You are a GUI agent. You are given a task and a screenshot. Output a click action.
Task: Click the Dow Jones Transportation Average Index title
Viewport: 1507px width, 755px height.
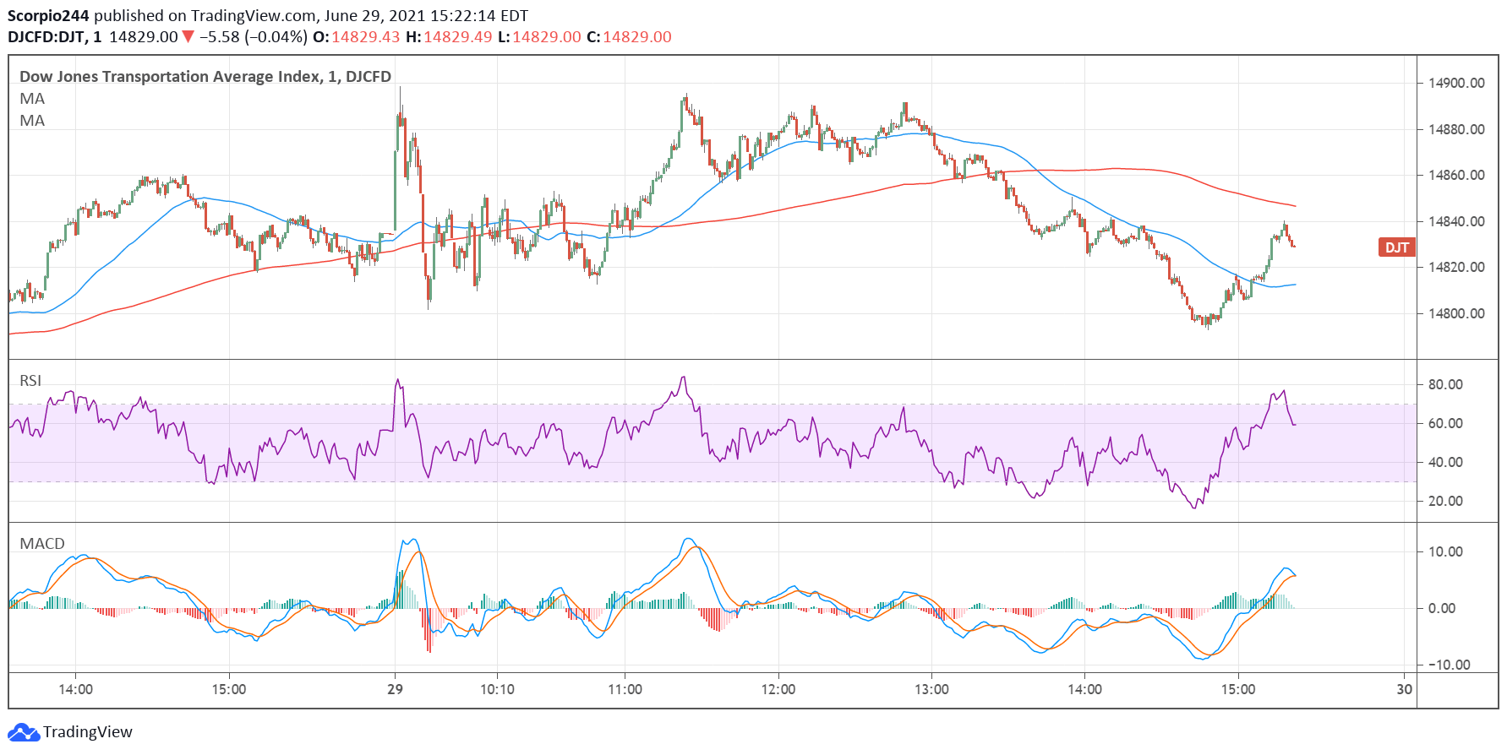(x=205, y=77)
